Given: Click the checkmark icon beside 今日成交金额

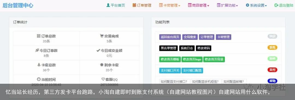Looking at the screenshot, I should tap(98, 50).
